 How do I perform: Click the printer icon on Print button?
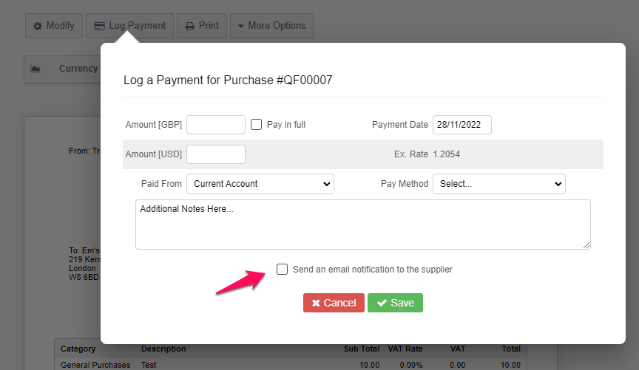pyautogui.click(x=190, y=26)
